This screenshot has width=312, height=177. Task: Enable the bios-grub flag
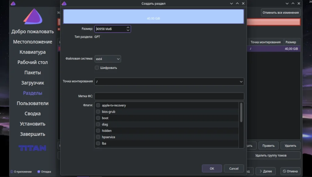pyautogui.click(x=98, y=112)
